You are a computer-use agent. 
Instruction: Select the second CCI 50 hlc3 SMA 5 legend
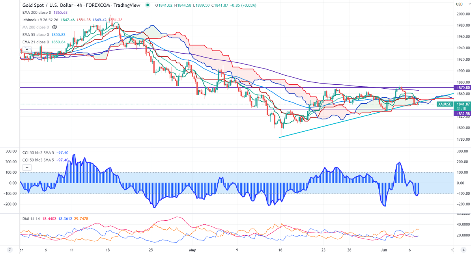[x=38, y=160]
